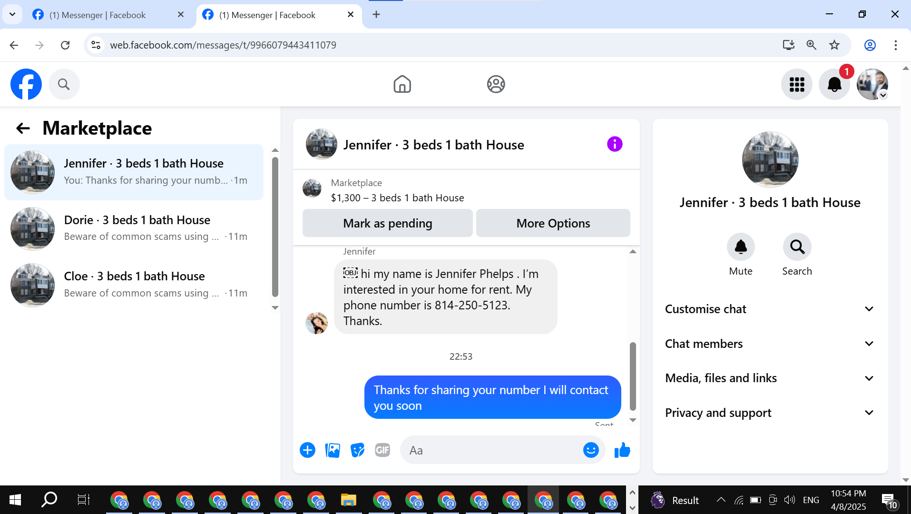Open Windows notification center
The height and width of the screenshot is (514, 911).
[889, 501]
